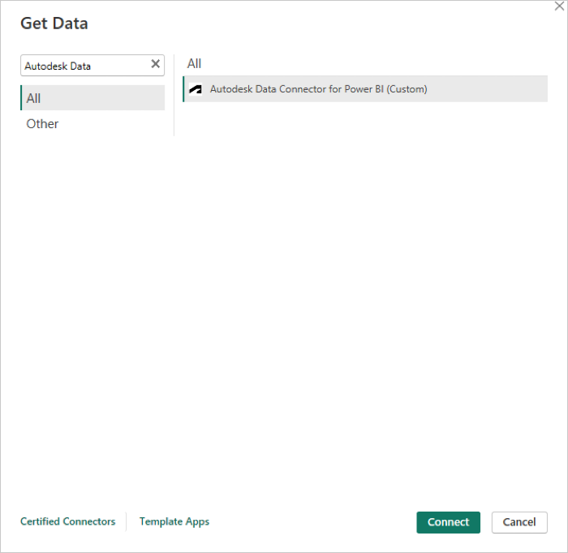568x553 pixels.
Task: Open the Certified Connectors link
Action: (67, 521)
